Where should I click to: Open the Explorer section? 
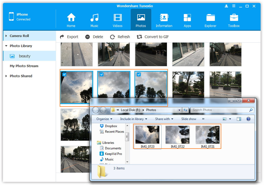pos(211,20)
